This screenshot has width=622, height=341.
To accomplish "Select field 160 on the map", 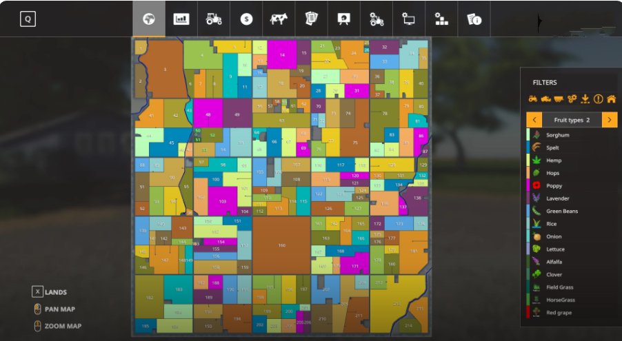I will point(281,245).
